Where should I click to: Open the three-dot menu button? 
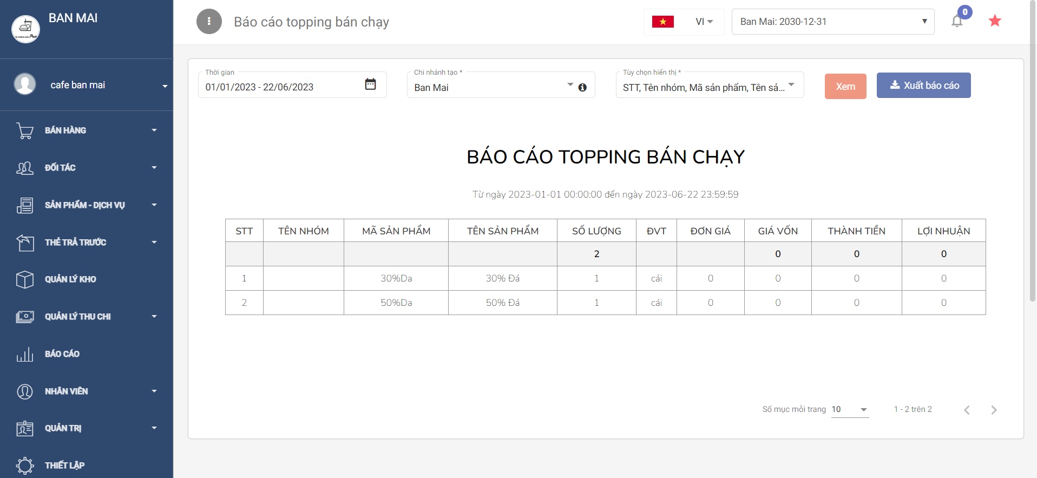pyautogui.click(x=209, y=22)
